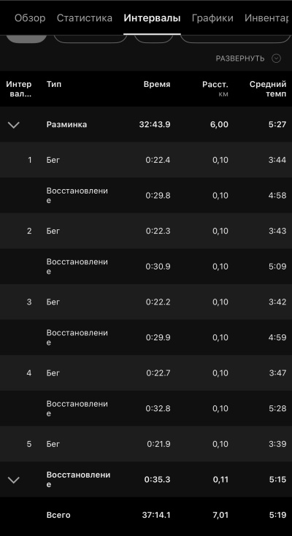Click the Время column header
This screenshot has height=536, width=292.
pos(157,85)
